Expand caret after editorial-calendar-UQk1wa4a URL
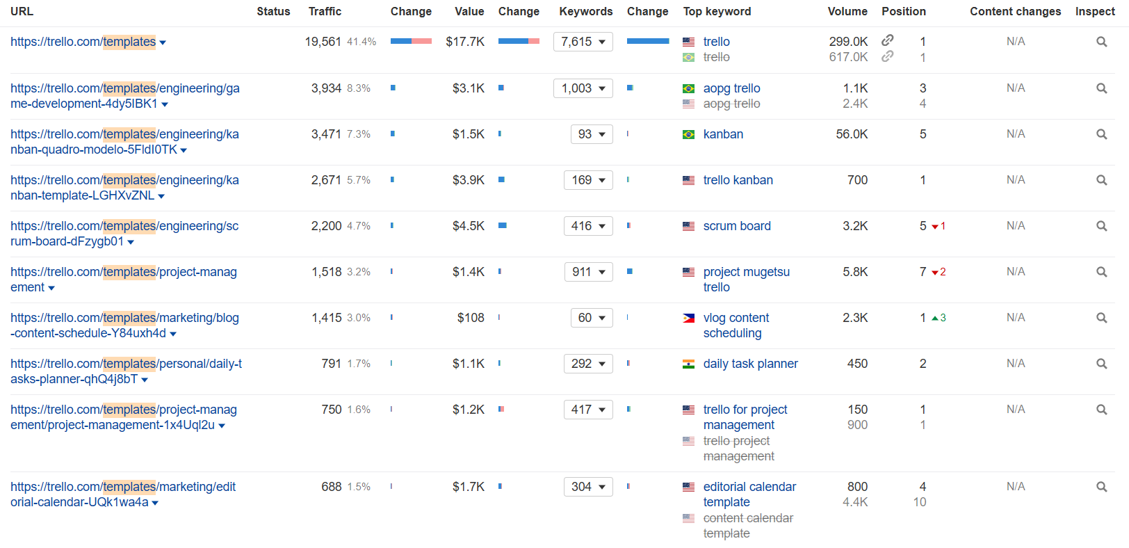1129x548 pixels. pyautogui.click(x=155, y=503)
